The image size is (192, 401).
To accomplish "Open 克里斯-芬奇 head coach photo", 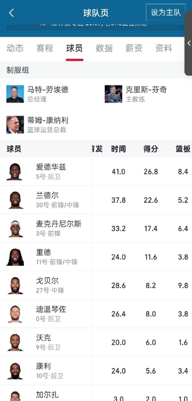I will point(113,94).
